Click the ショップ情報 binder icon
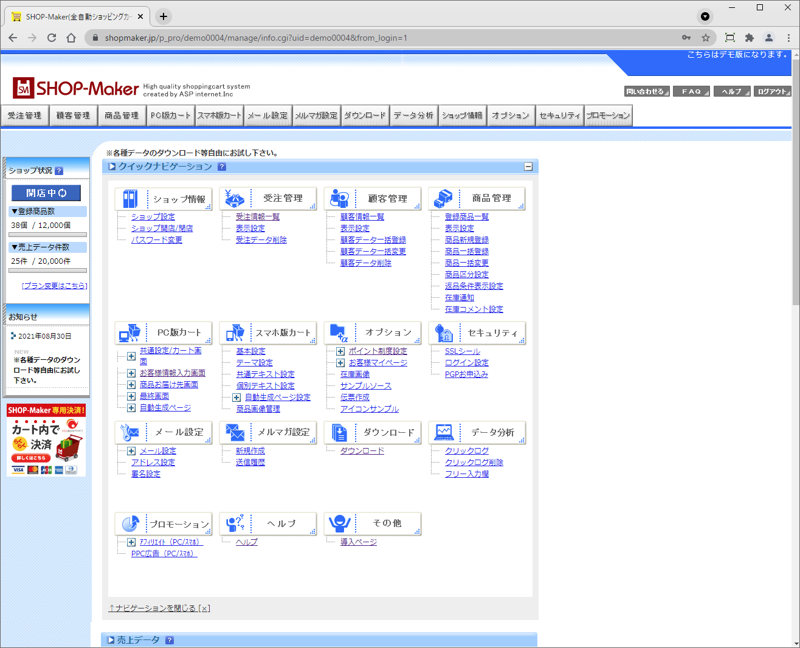This screenshot has width=800, height=648. pos(130,199)
